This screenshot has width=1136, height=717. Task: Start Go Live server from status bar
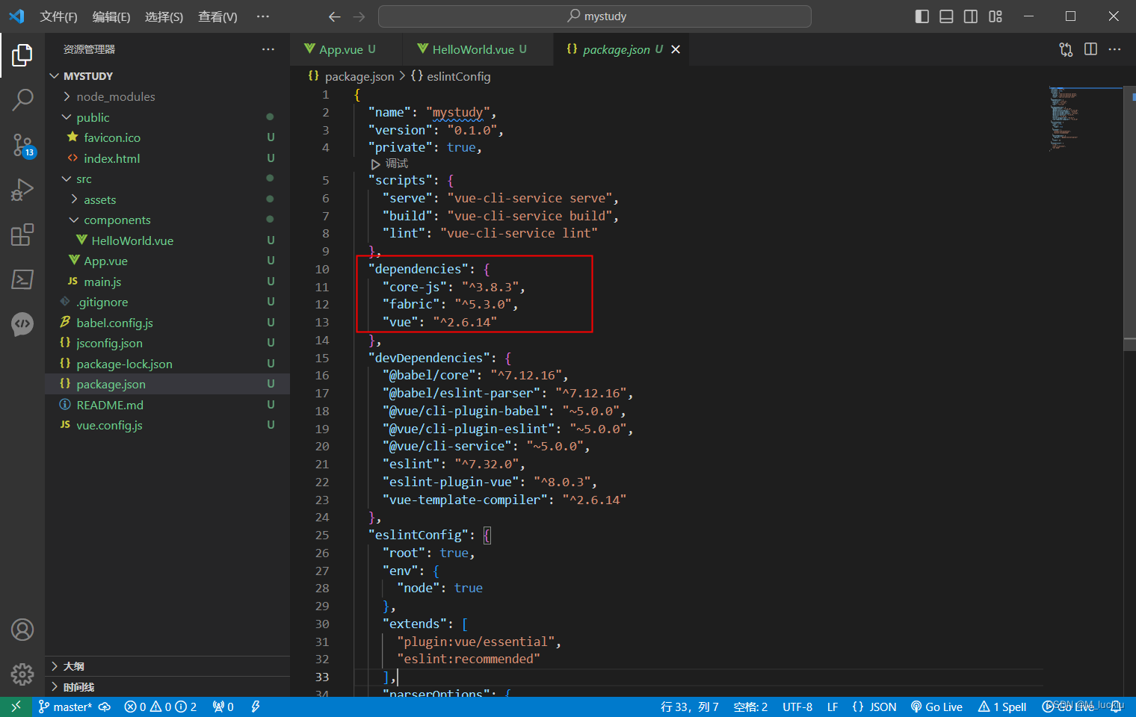[x=936, y=706]
